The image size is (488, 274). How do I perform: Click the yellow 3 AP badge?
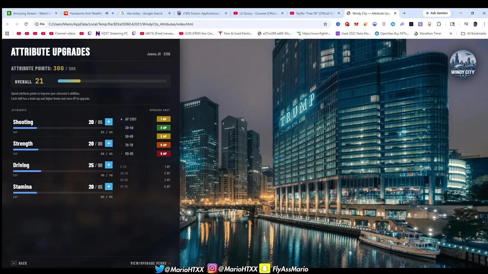click(x=164, y=136)
